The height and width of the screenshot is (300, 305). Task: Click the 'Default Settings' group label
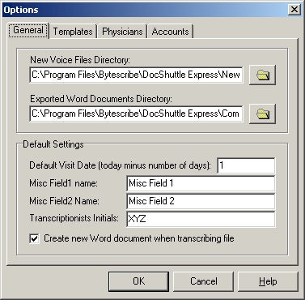point(53,144)
